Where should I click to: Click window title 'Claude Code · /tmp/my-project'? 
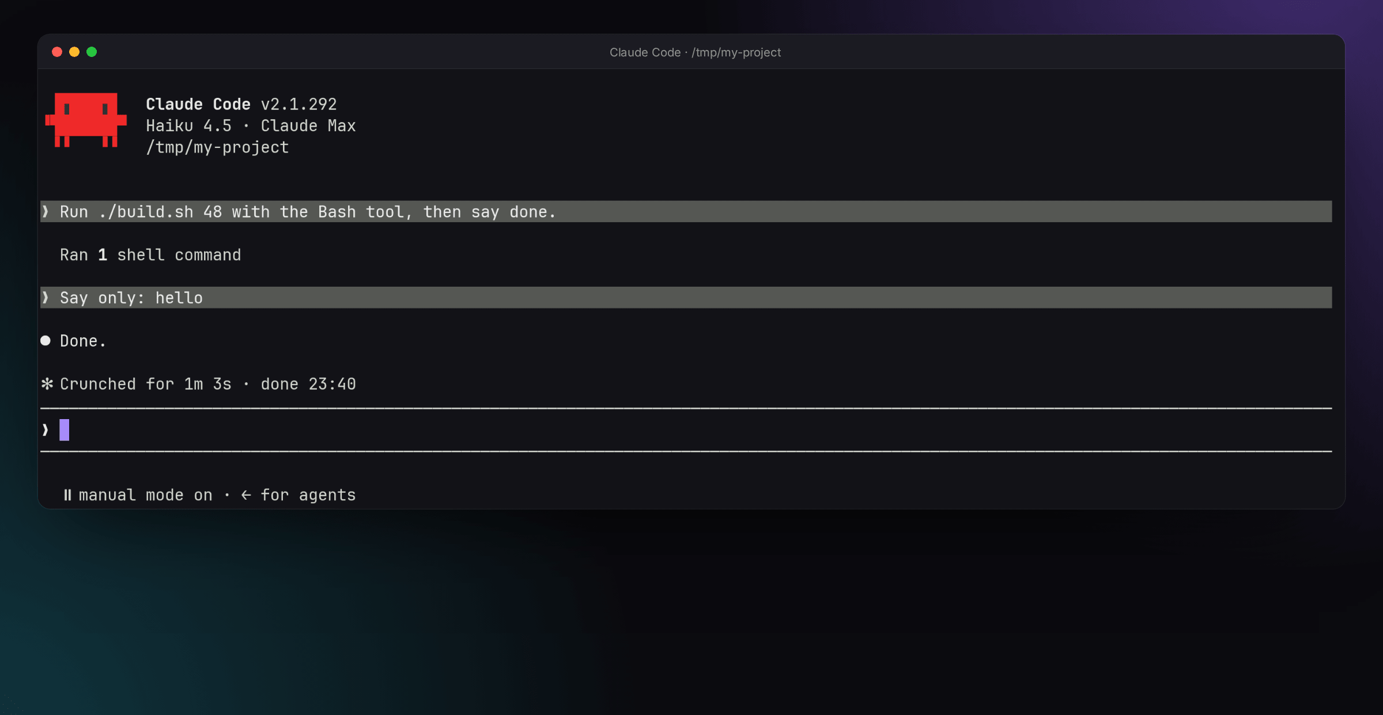pyautogui.click(x=695, y=52)
